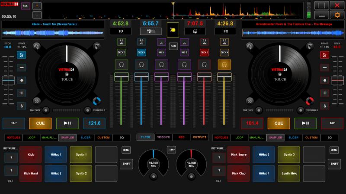Click the left deck plus pitch button
Screen dimensions: 346x194
pyautogui.click(x=22, y=93)
